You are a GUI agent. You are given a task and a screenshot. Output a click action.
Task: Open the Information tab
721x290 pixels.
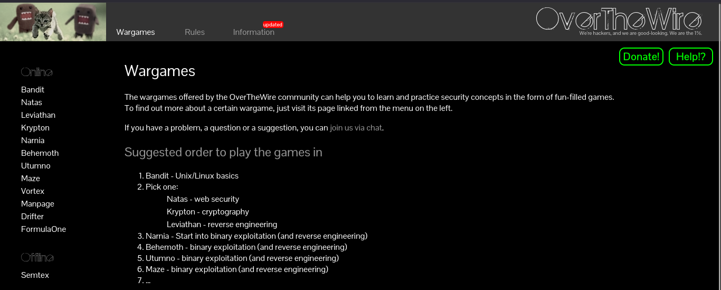254,32
